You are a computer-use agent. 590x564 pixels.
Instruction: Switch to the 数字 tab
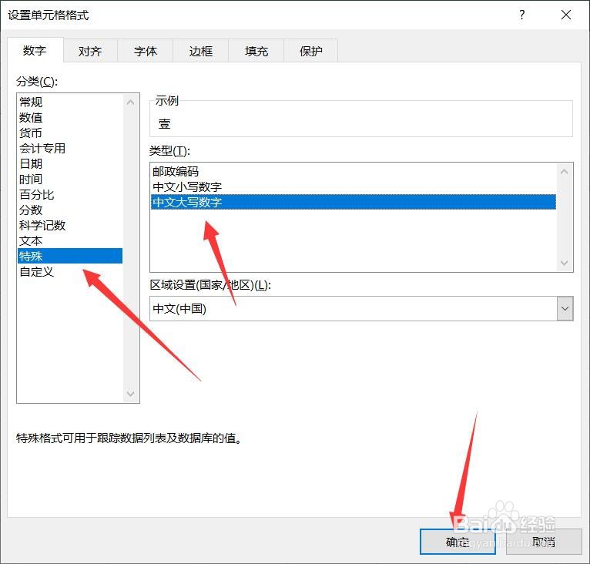pos(35,50)
